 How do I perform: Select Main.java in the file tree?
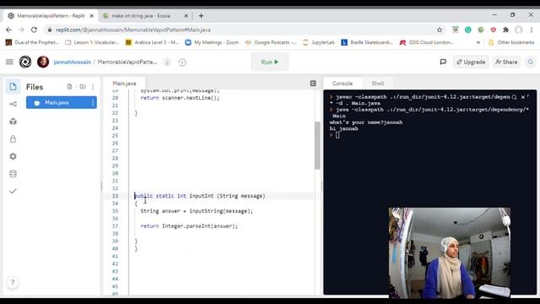point(62,103)
